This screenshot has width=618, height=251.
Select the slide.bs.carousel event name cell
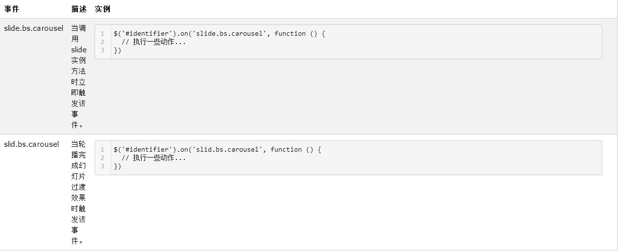[34, 28]
